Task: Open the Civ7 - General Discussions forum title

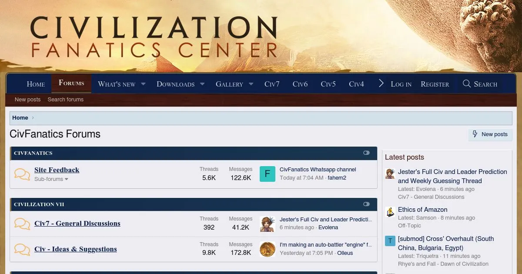Action: 77,224
